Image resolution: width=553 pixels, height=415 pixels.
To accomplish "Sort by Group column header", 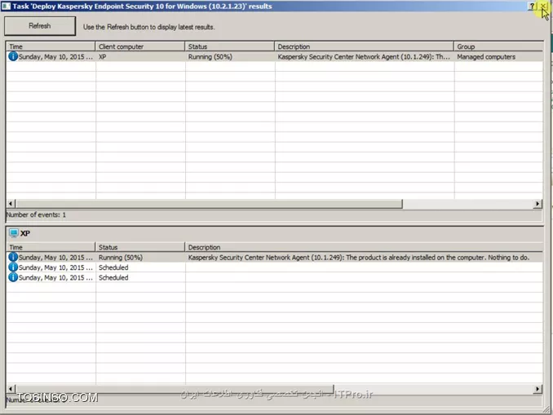I will (x=498, y=46).
